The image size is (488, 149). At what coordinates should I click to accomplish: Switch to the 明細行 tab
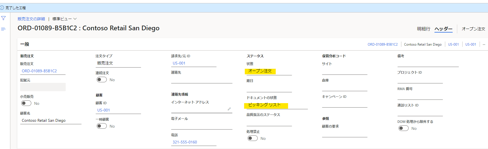point(423,29)
